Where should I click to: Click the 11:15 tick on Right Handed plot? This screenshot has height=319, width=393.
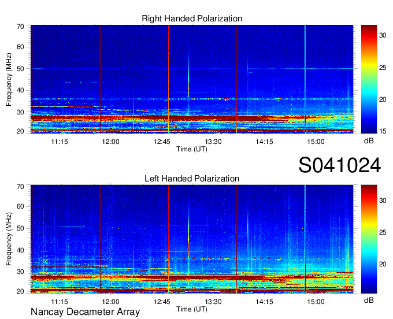pos(60,142)
